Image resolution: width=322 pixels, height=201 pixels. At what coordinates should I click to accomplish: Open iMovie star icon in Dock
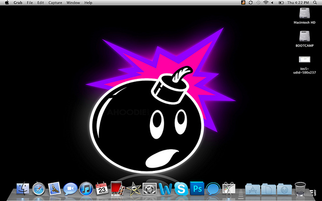[134, 189]
